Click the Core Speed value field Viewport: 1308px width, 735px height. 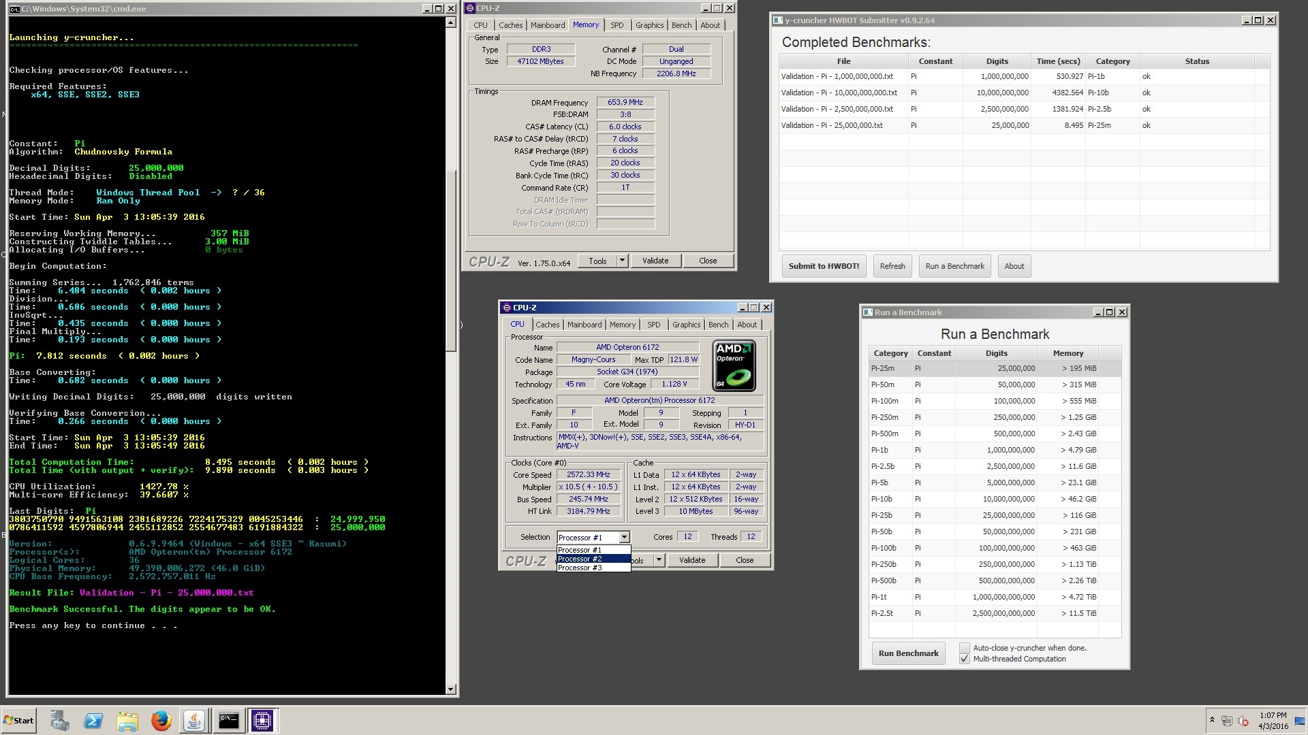pos(589,474)
